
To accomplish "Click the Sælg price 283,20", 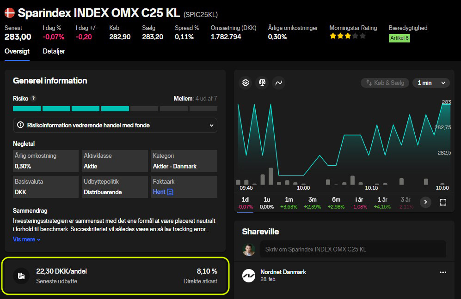I will tap(153, 37).
